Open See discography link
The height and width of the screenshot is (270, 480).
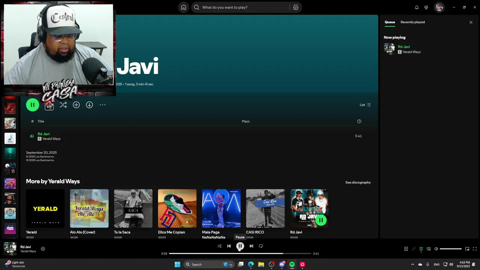tap(358, 183)
